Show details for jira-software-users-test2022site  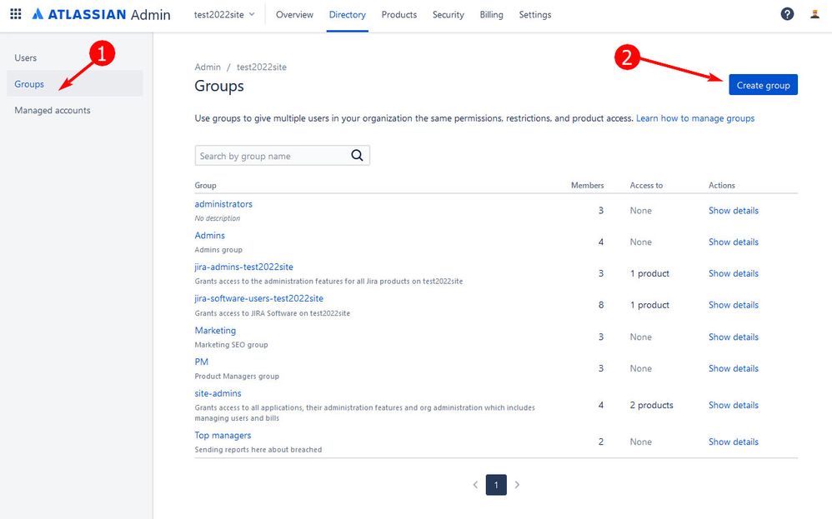click(734, 305)
